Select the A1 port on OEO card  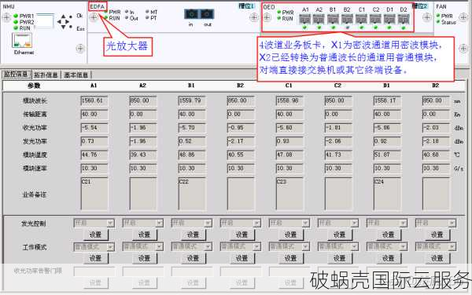[305, 20]
